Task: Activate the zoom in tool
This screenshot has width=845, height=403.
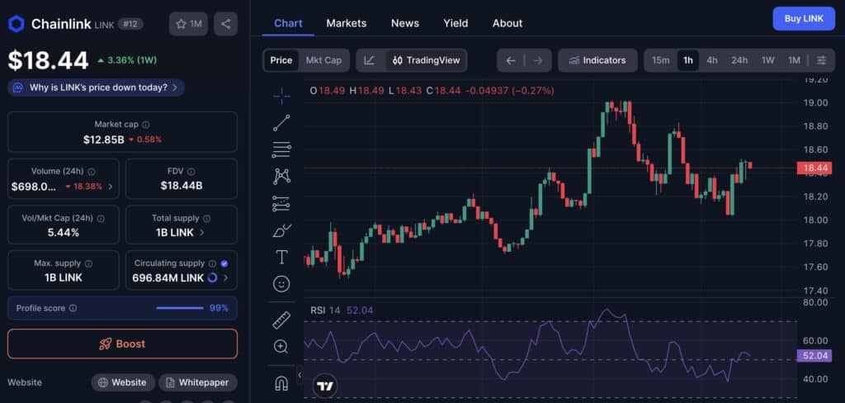Action: click(x=281, y=346)
